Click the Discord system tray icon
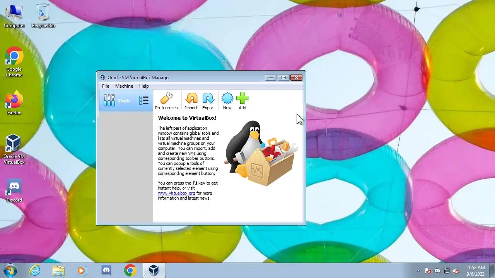Image resolution: width=495 pixels, height=278 pixels. tap(437, 271)
